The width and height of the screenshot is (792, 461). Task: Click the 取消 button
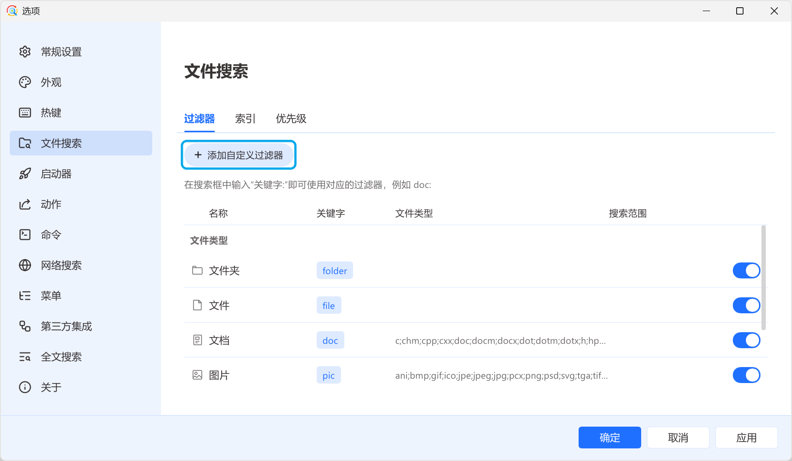pos(678,438)
